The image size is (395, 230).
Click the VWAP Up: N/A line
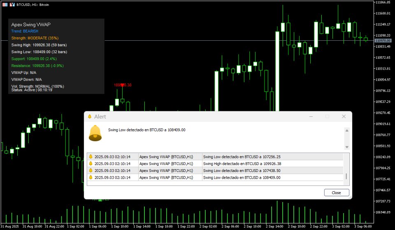coord(24,72)
